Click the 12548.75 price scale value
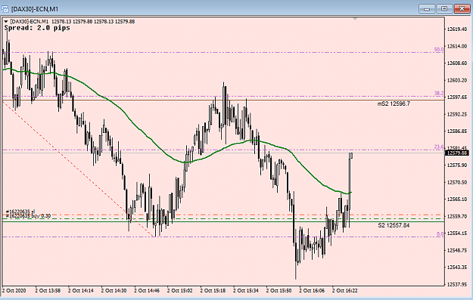This screenshot has height=300, width=473. 456,250
